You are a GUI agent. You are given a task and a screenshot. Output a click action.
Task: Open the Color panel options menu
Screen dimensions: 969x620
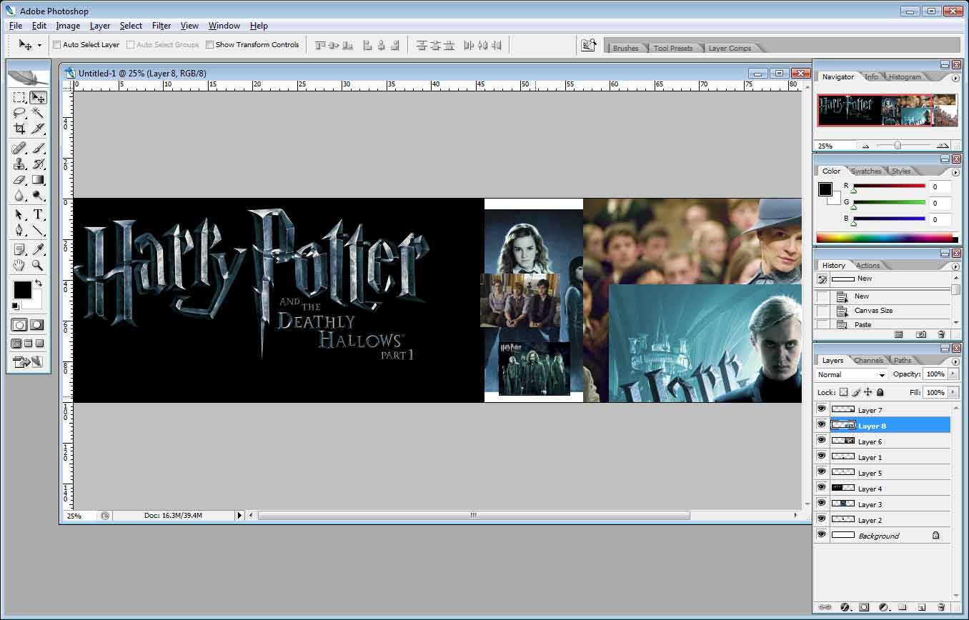click(x=955, y=172)
